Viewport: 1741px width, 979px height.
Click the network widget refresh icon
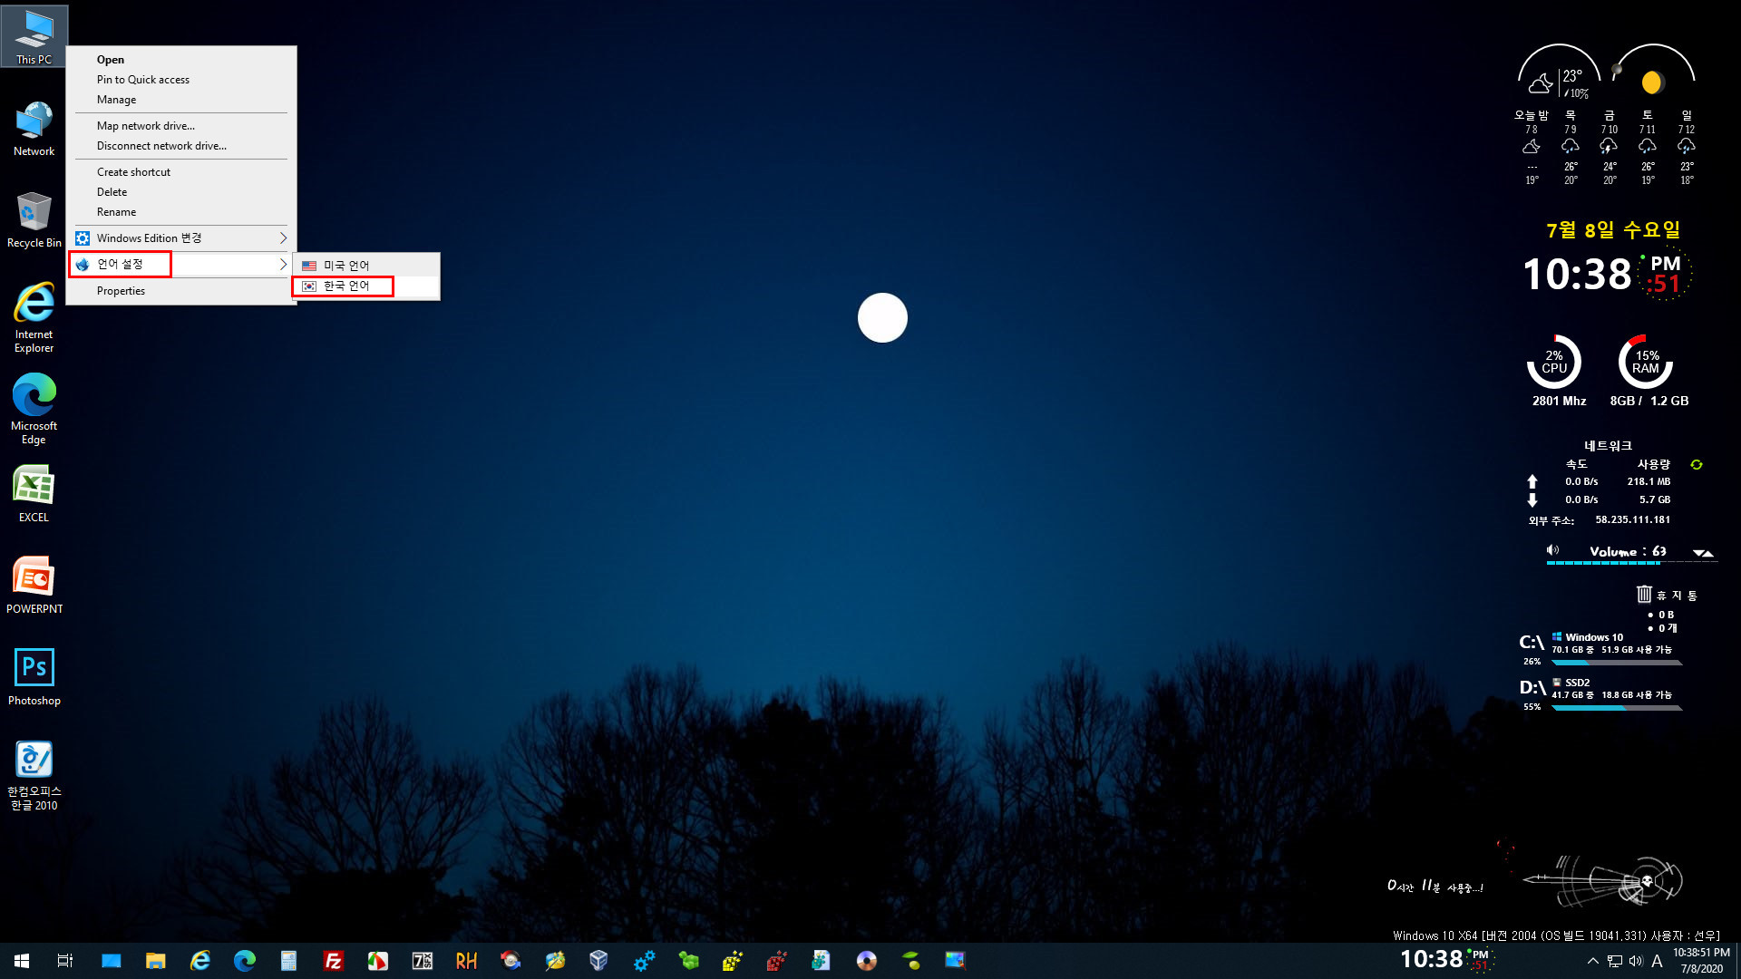pyautogui.click(x=1697, y=464)
